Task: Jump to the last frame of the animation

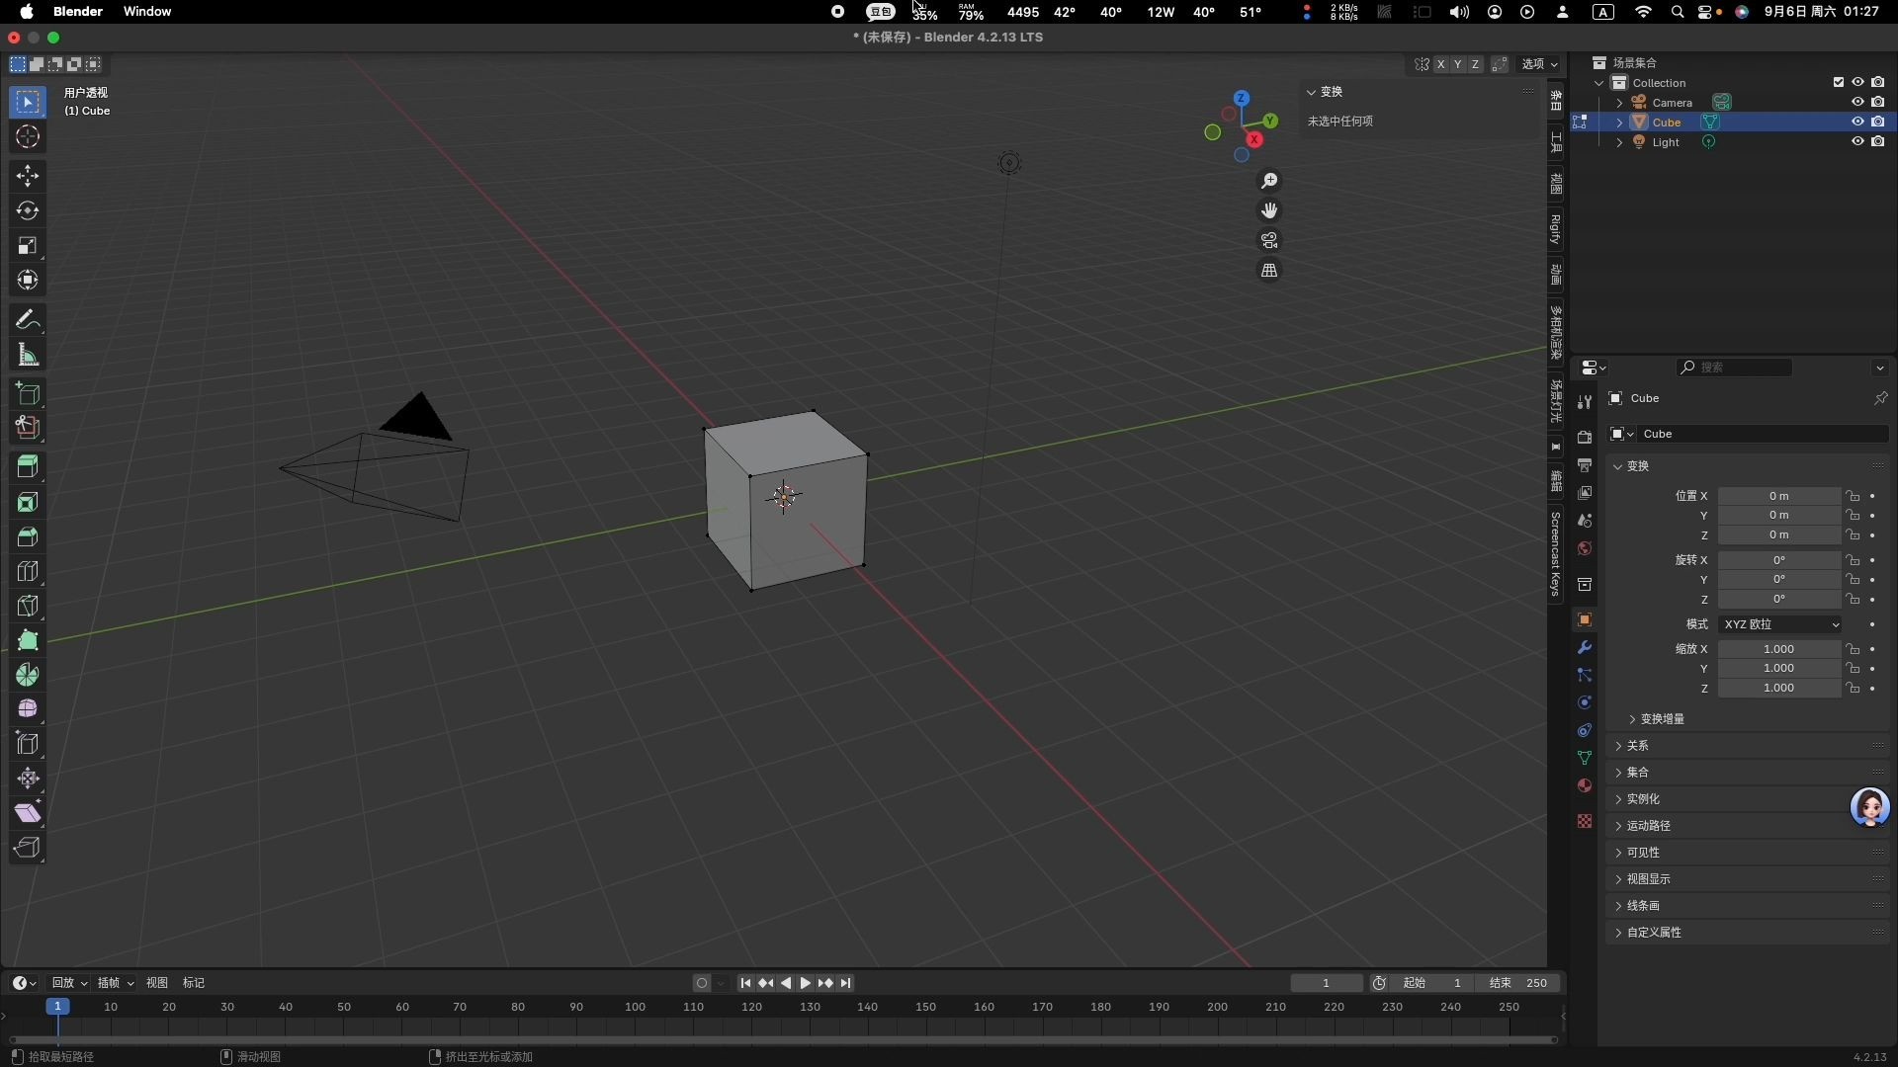Action: point(847,982)
